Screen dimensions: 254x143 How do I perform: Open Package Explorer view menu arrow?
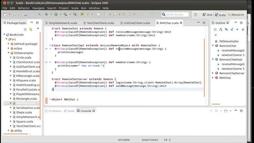(x=38, y=29)
